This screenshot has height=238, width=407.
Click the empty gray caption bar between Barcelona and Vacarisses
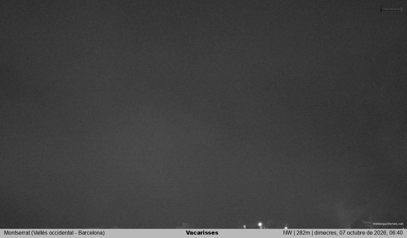(145, 233)
